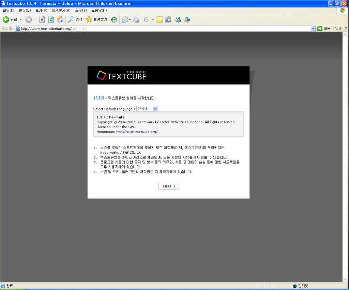
Task: Click the IE page icon in title bar
Action: pos(3,3)
